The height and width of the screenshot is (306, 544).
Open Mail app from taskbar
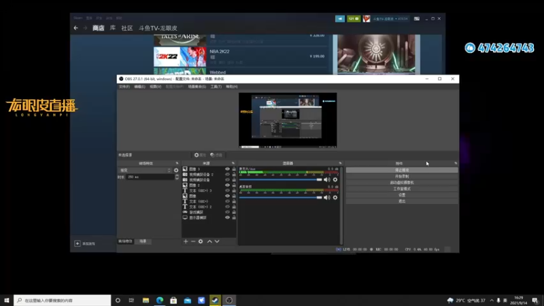tap(188, 300)
